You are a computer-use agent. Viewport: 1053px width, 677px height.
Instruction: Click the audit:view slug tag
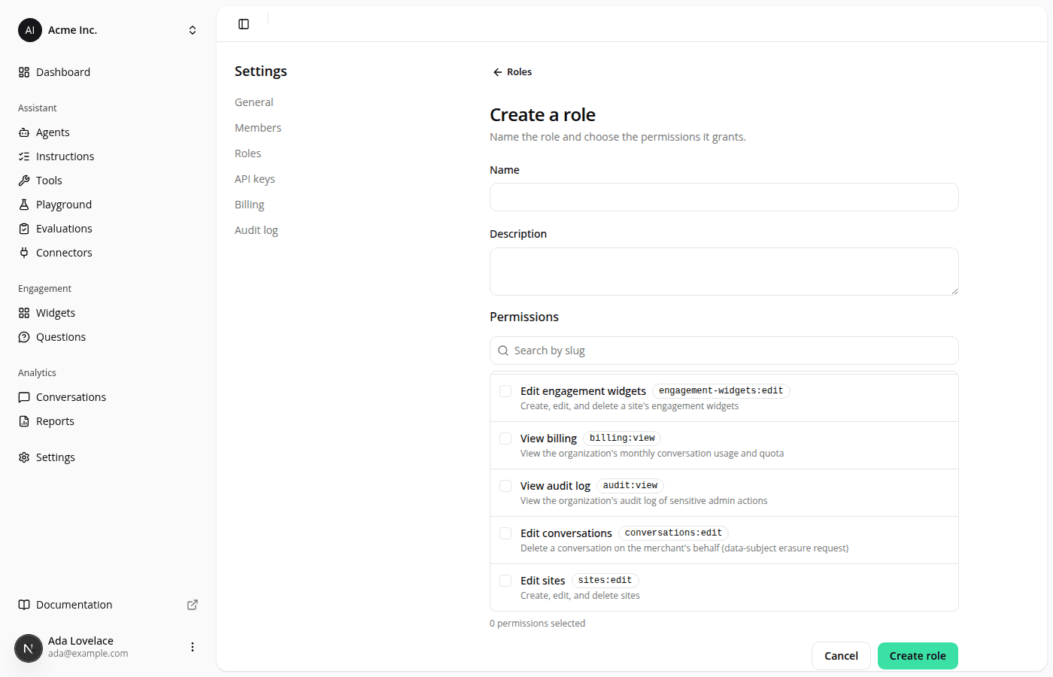[x=630, y=486]
